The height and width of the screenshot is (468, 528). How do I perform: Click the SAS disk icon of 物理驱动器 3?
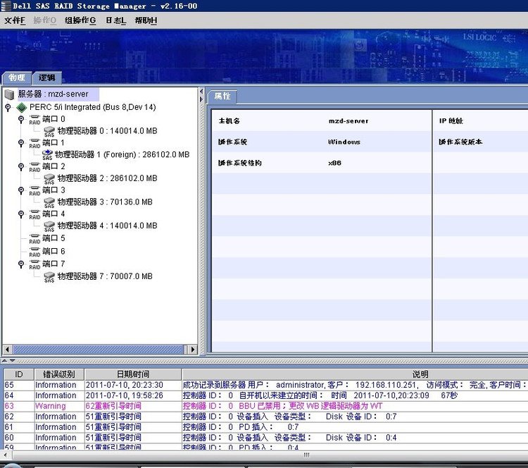click(x=49, y=203)
